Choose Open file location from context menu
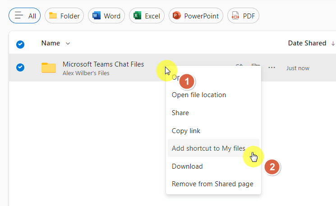This screenshot has width=336, height=206. tap(213, 94)
